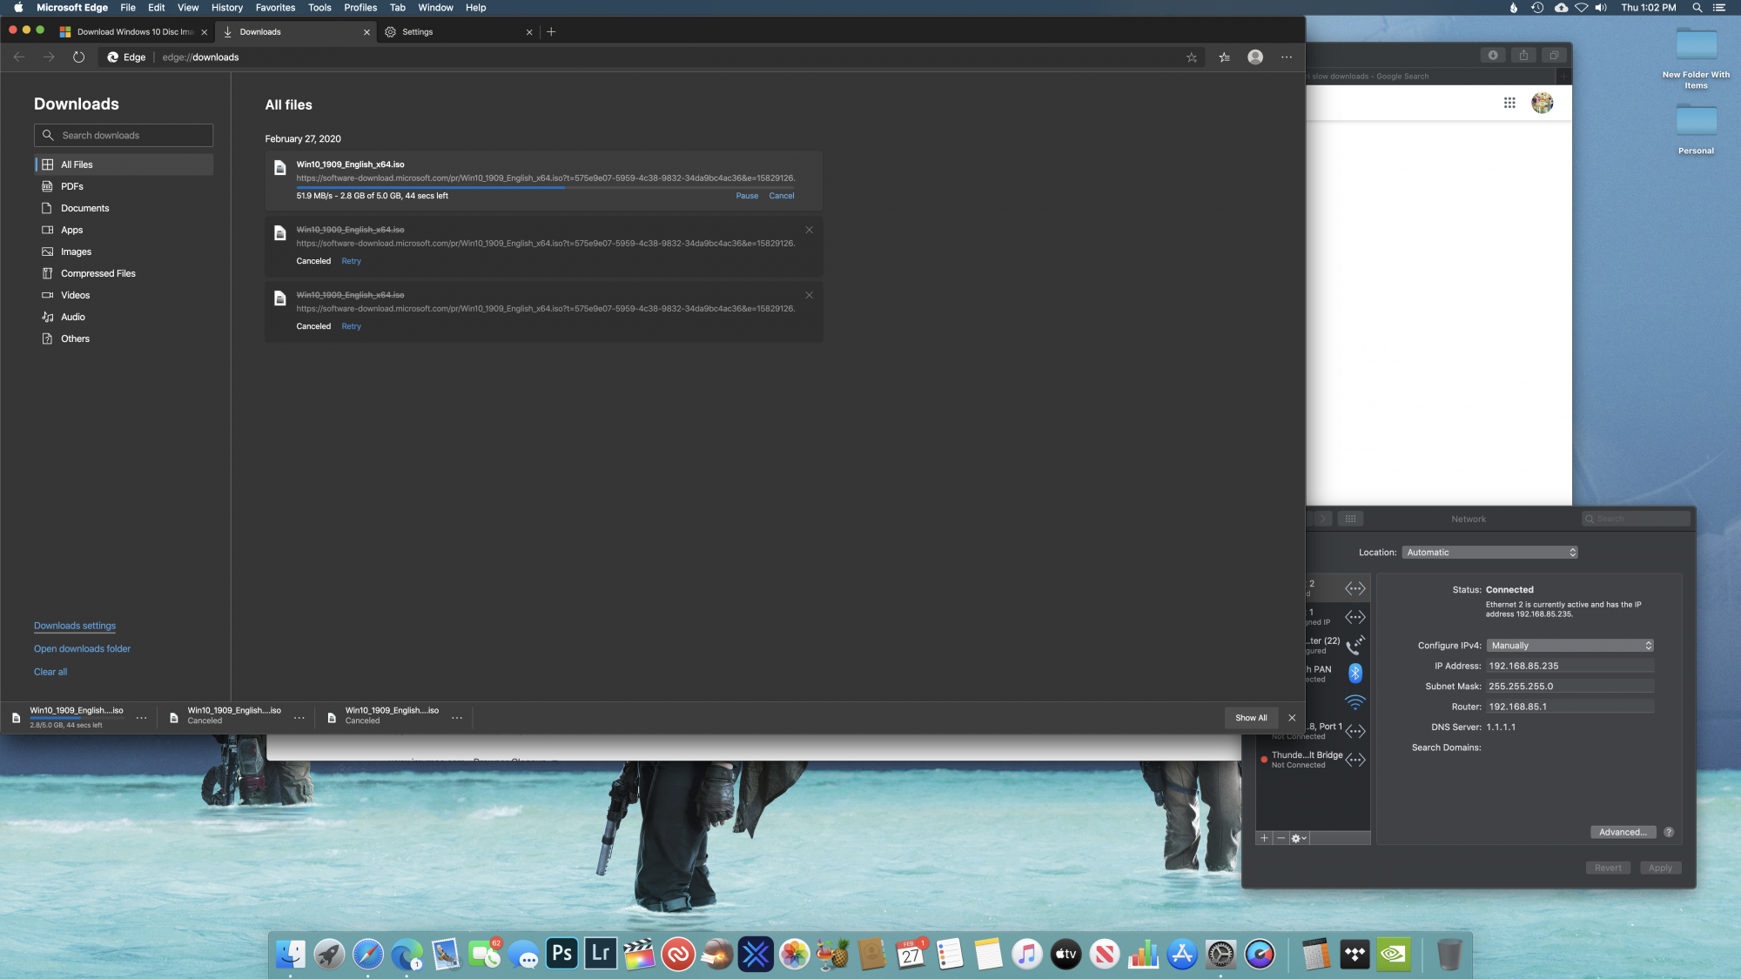1741x979 pixels.
Task: Open the Favorites list icon in Edge
Action: pyautogui.click(x=1224, y=57)
